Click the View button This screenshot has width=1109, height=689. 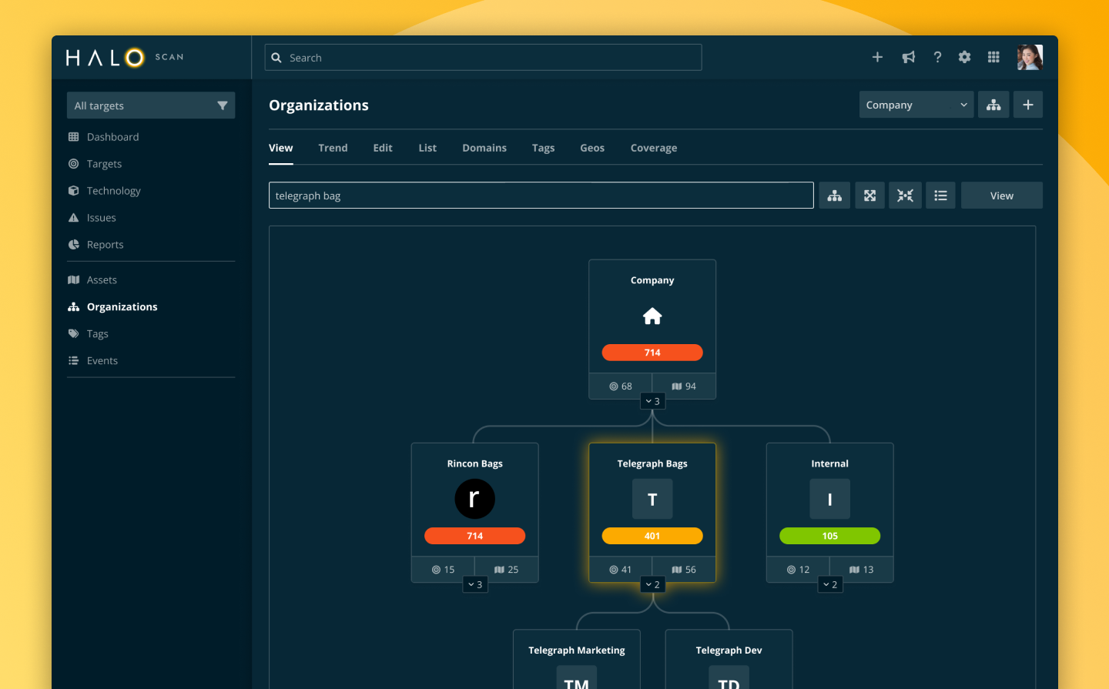coord(1002,196)
